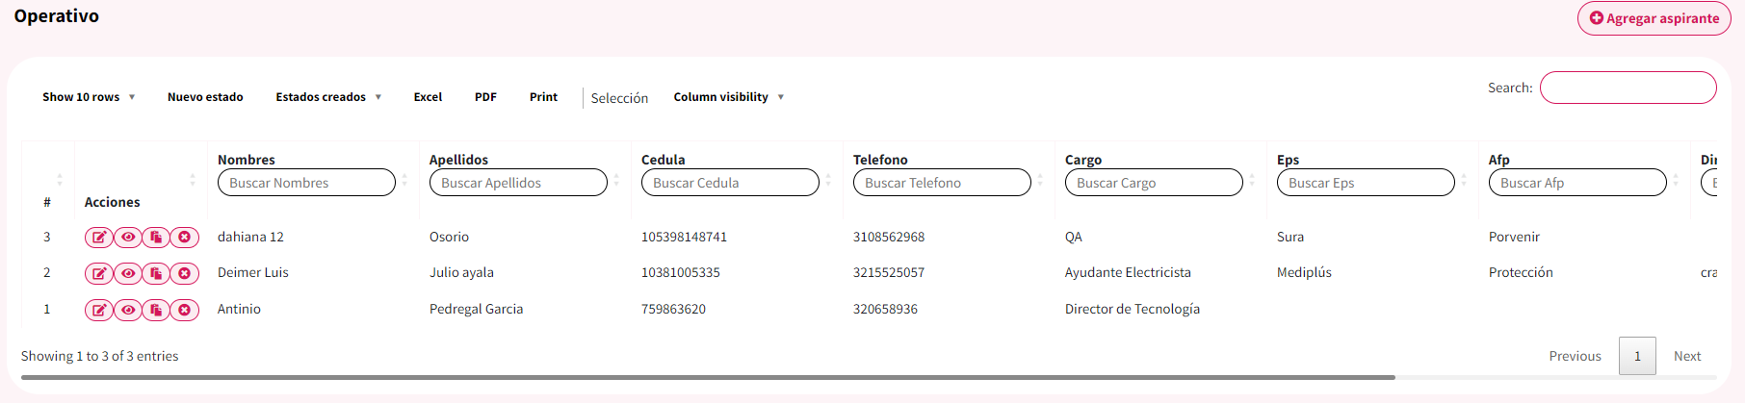1745x403 pixels.
Task: Remove Deimer Luis using the X icon
Action: coord(184,273)
